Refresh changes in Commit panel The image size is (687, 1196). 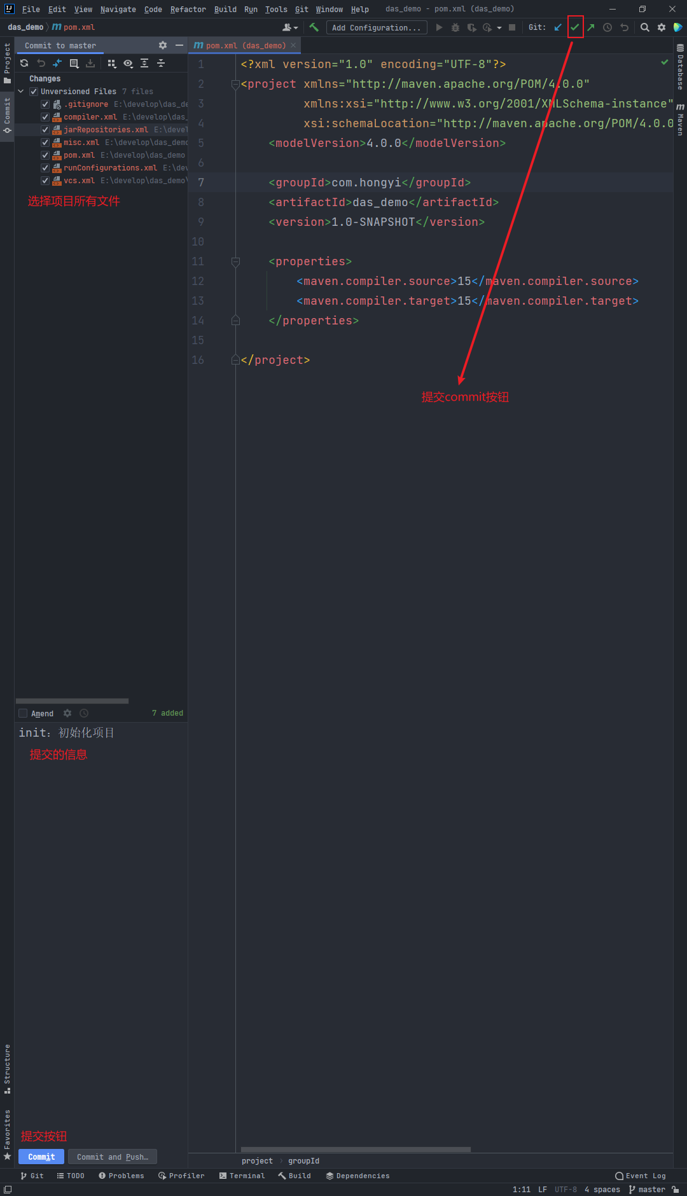(24, 63)
